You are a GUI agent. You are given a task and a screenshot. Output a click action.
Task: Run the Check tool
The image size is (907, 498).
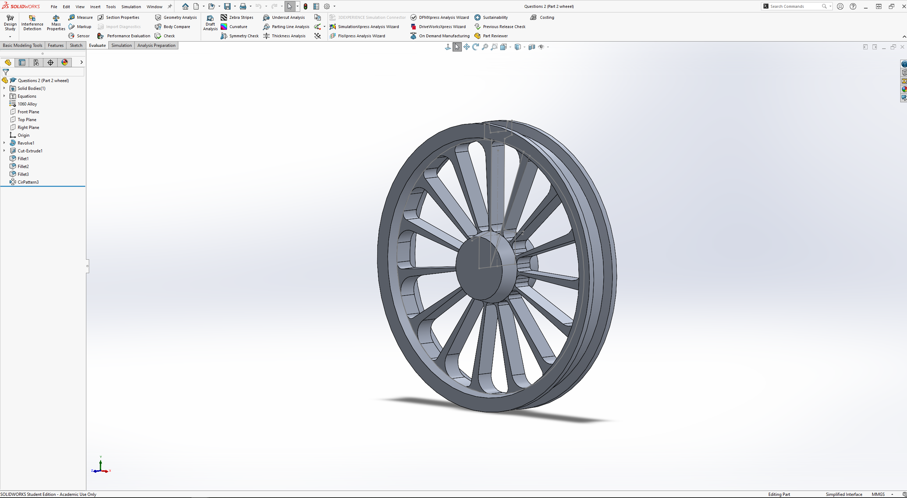[x=165, y=36]
